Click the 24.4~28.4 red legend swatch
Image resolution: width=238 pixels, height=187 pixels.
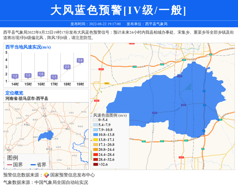click(x=96, y=154)
